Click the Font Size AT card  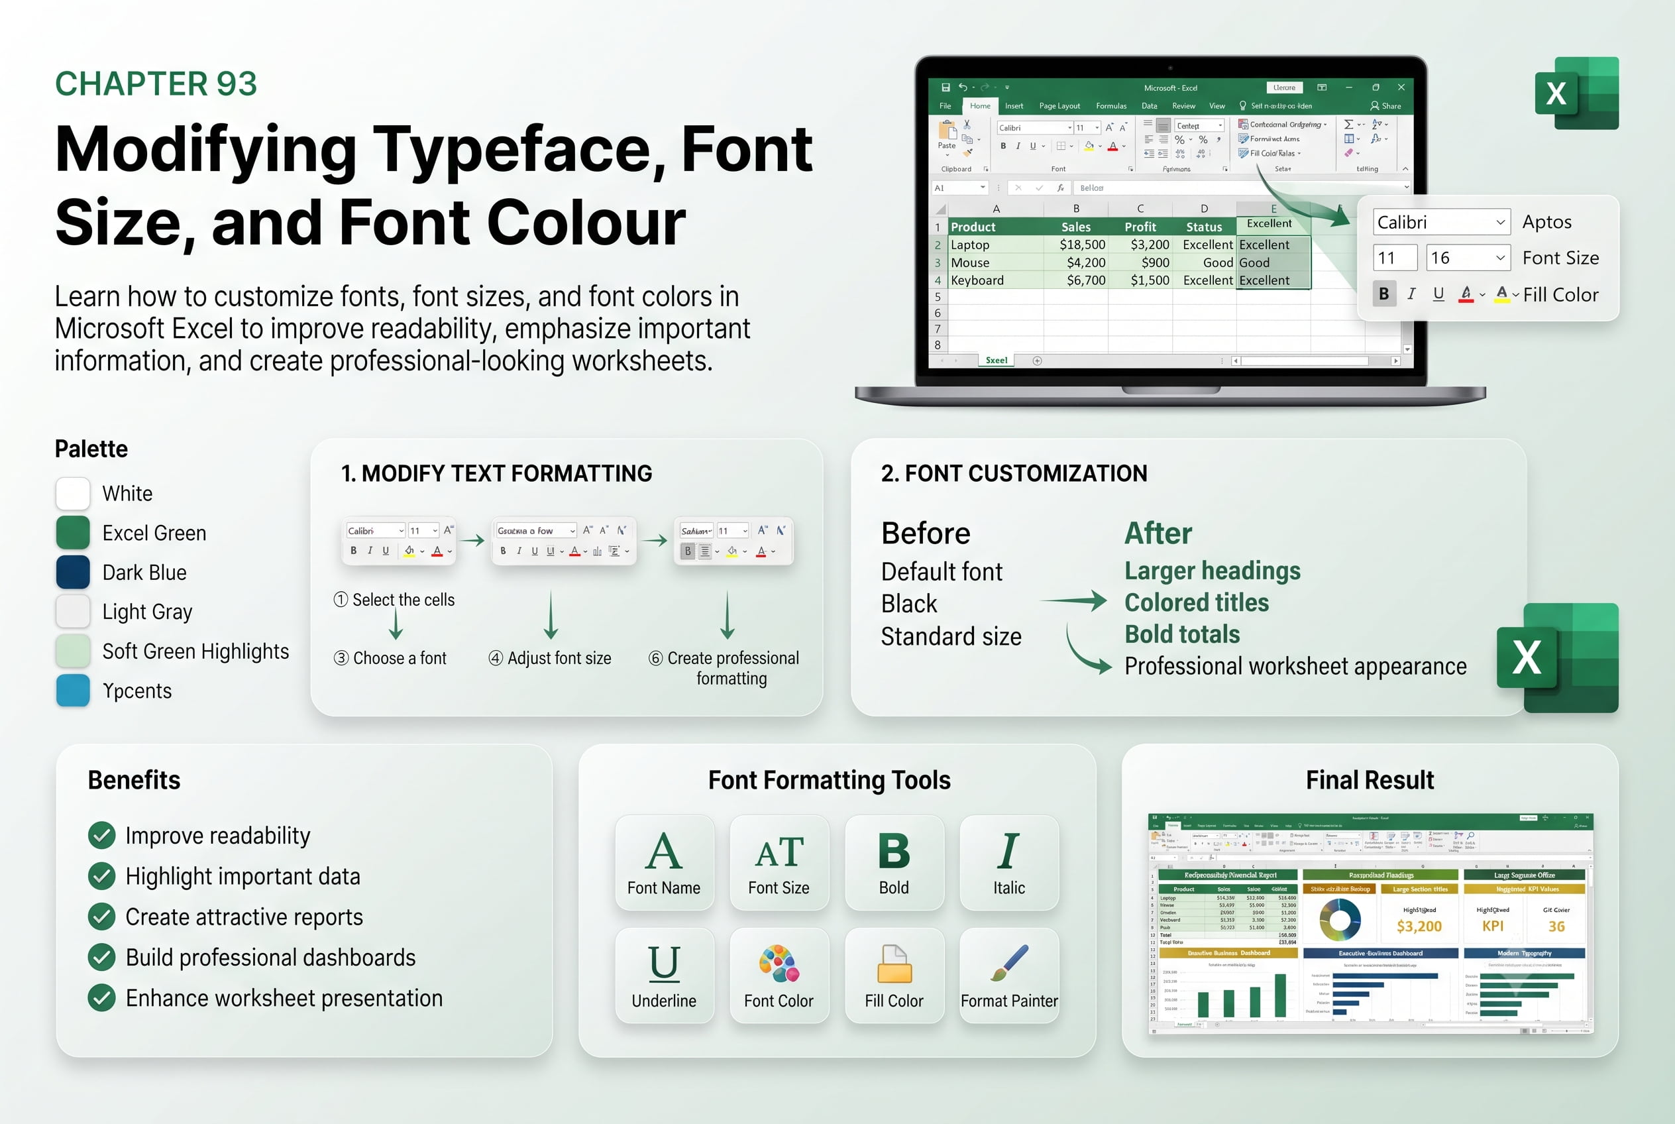tap(779, 862)
